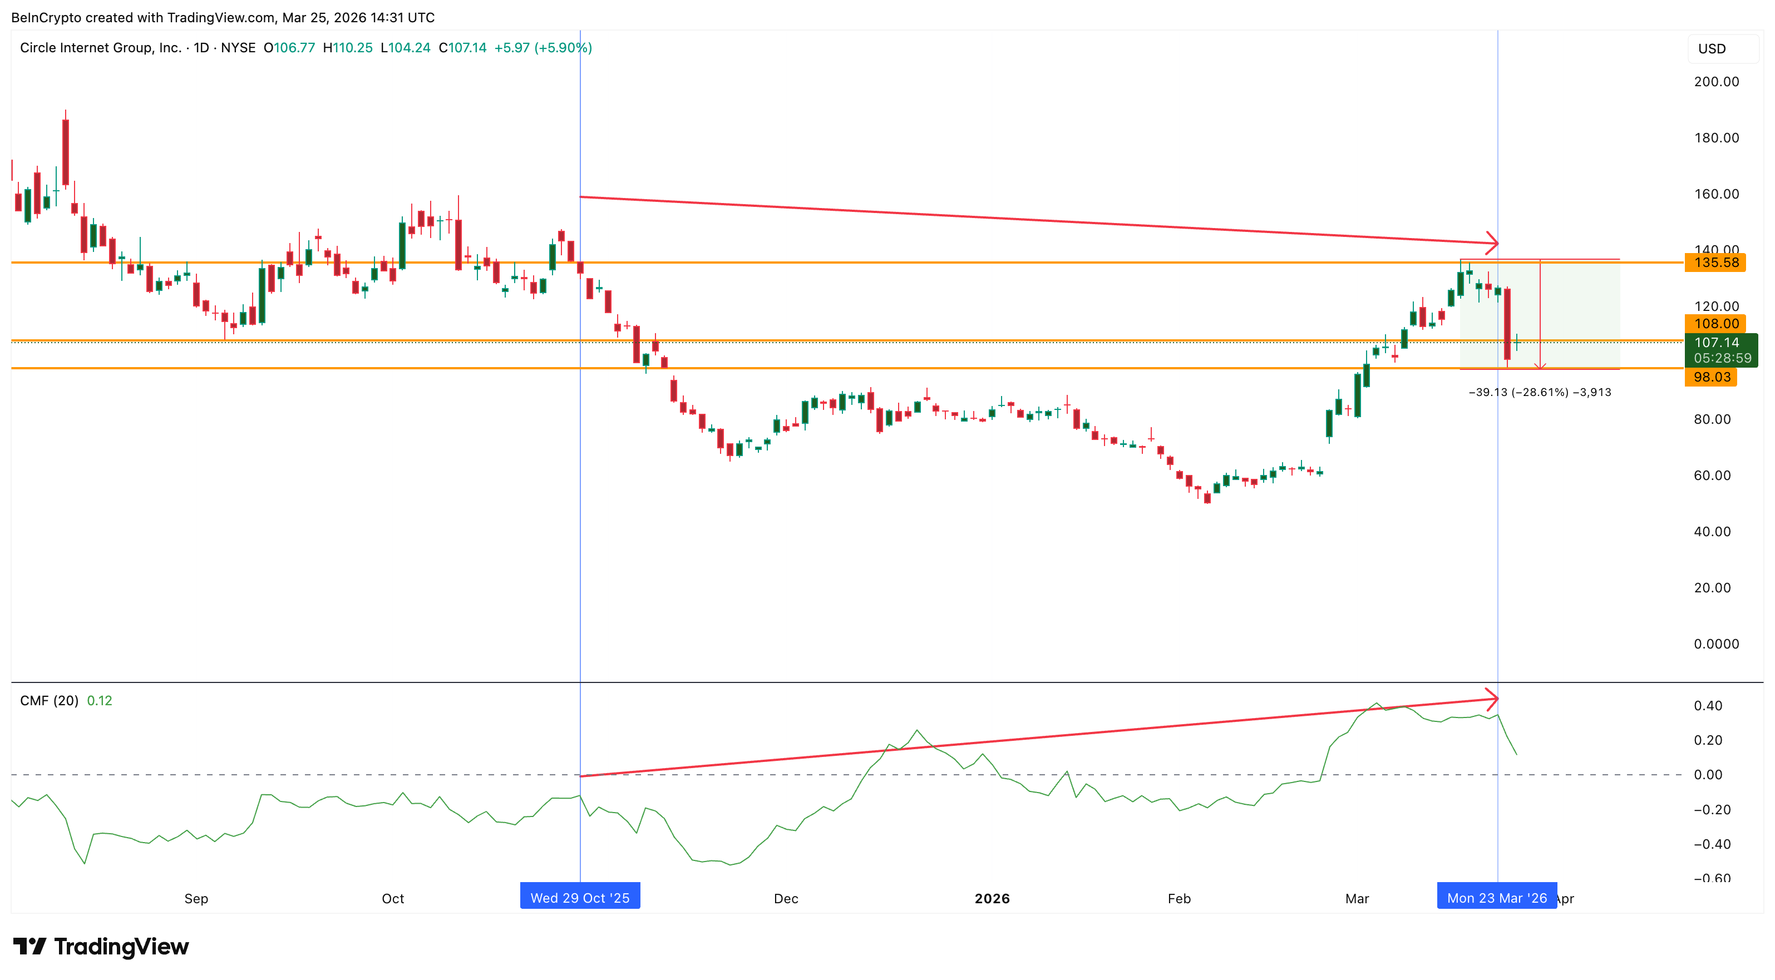Click the 135.58 orange price label
The image size is (1775, 980).
1716,263
